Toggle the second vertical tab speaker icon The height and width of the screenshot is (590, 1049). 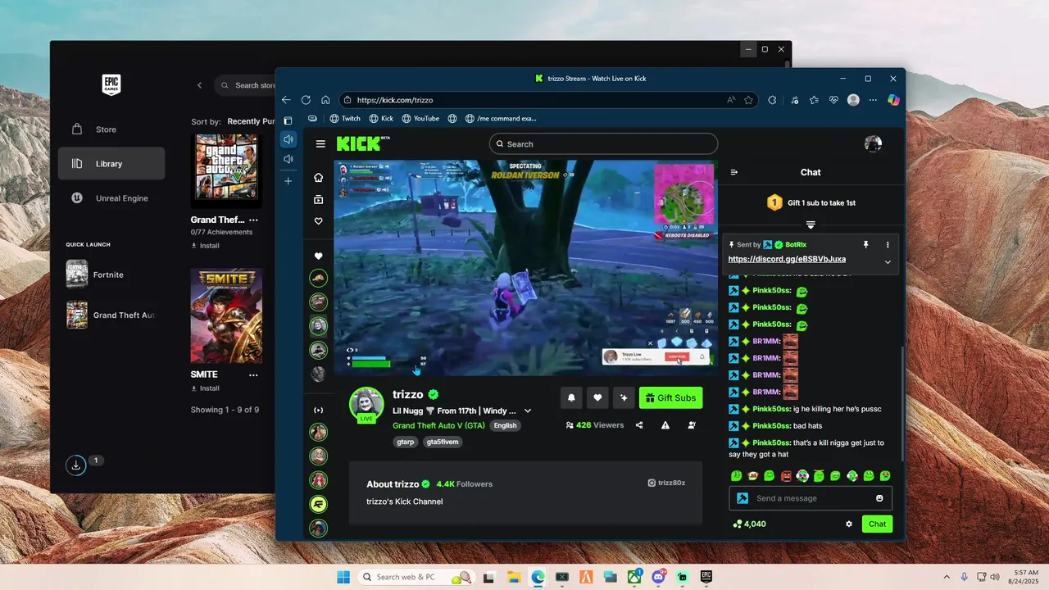pyautogui.click(x=288, y=159)
